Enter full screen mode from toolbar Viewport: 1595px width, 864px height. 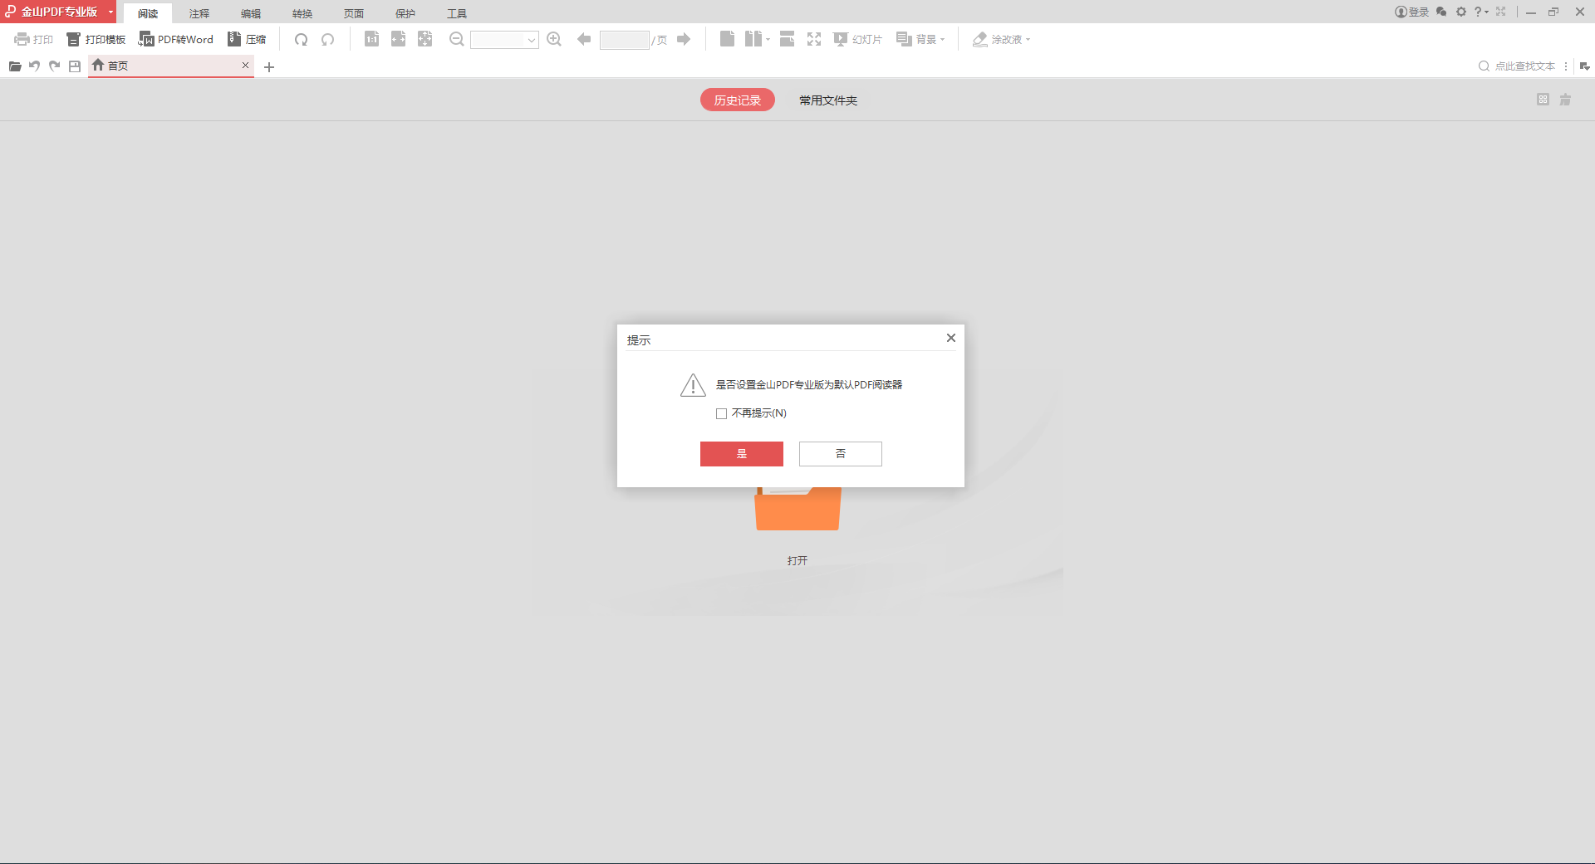pos(814,39)
